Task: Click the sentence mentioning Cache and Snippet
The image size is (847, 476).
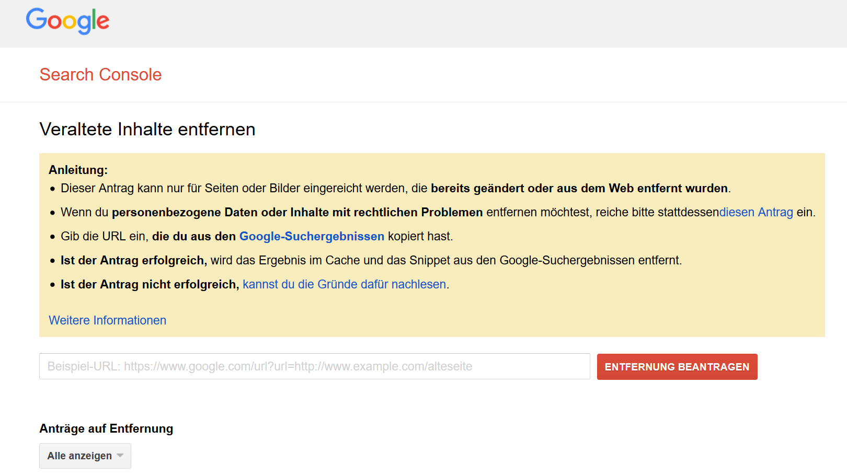Action: (444, 260)
